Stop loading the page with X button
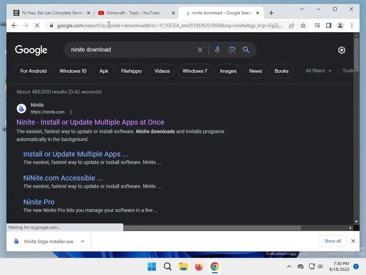 tap(37, 25)
